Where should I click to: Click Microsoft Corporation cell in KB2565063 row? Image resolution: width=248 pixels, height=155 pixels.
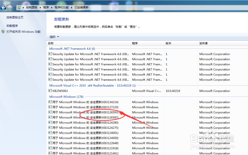[214, 91]
